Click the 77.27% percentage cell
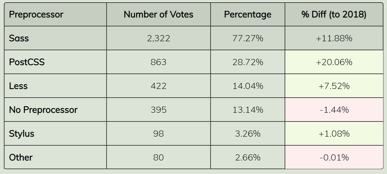 click(x=248, y=38)
